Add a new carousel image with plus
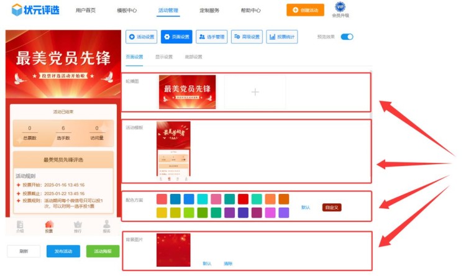Viewport: 466px width, 276px height. (x=255, y=92)
